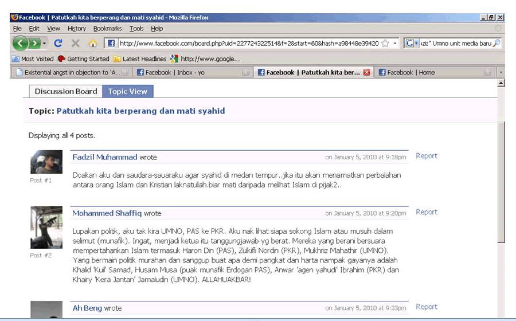
Task: Close the Facebook Home tab
Action: (x=488, y=72)
